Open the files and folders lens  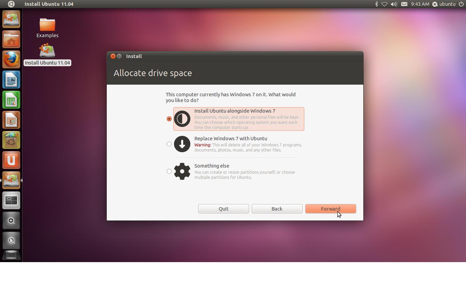pyautogui.click(x=11, y=241)
